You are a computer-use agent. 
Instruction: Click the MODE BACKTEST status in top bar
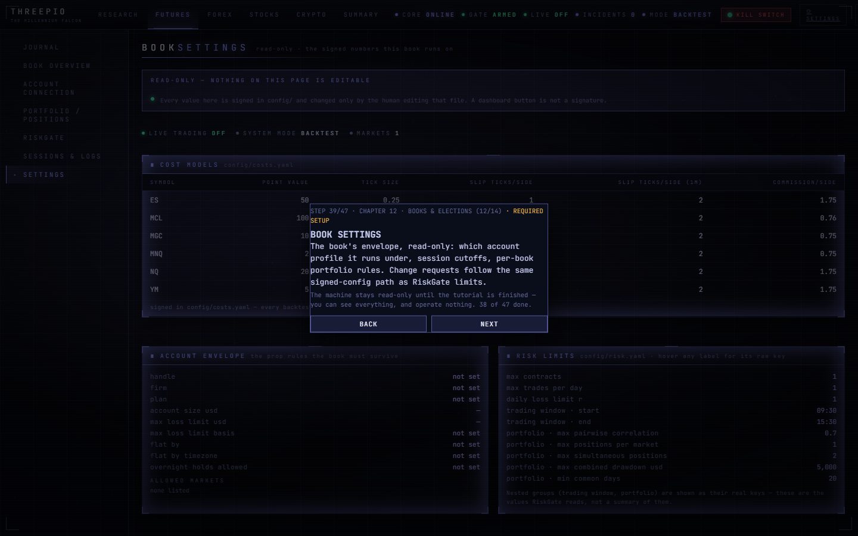[x=677, y=15]
